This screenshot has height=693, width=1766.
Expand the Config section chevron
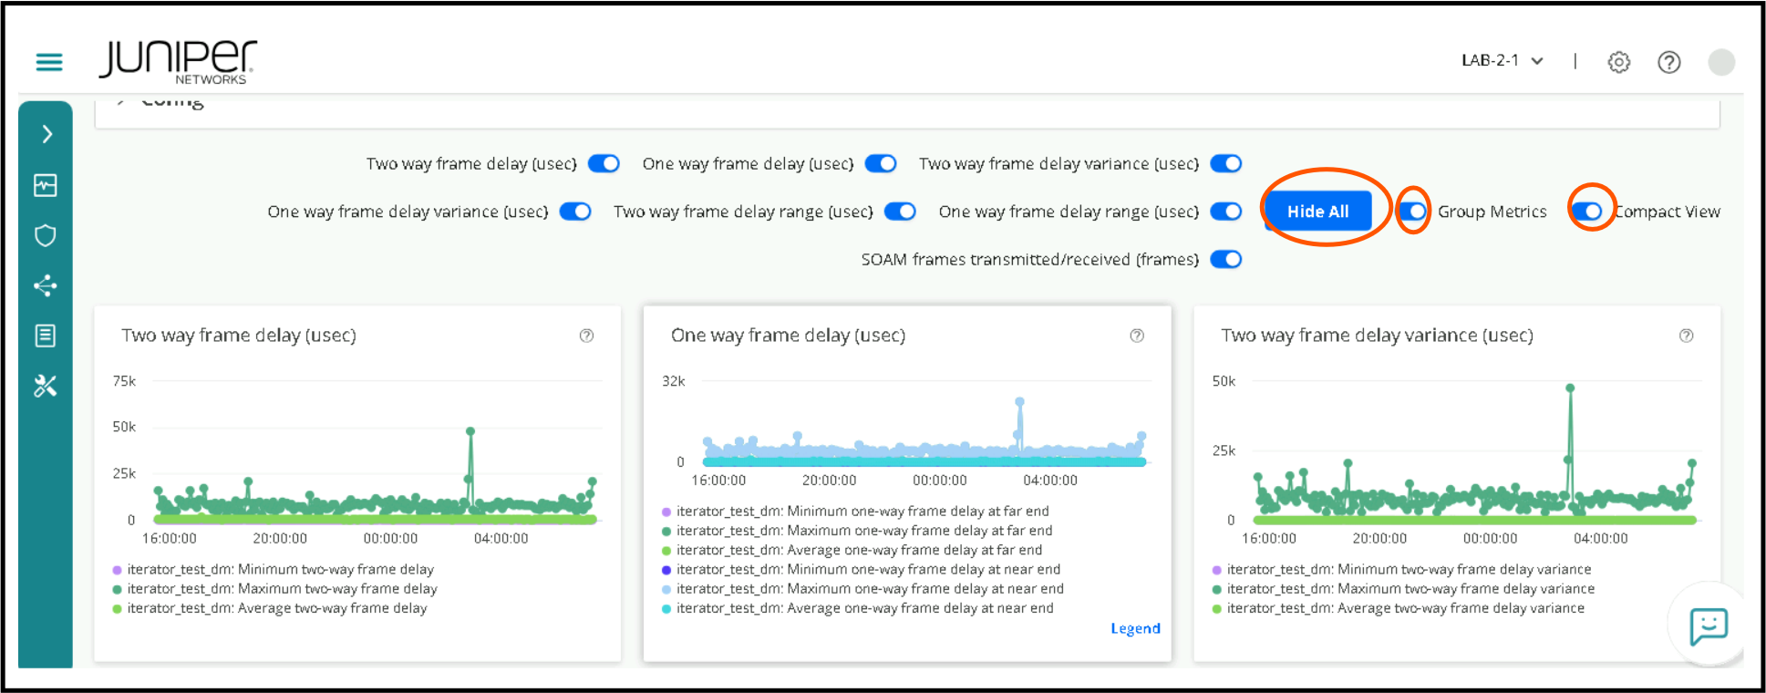(120, 101)
